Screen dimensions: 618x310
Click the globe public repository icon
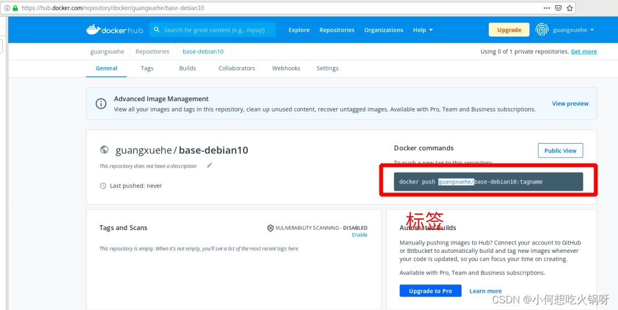point(104,150)
